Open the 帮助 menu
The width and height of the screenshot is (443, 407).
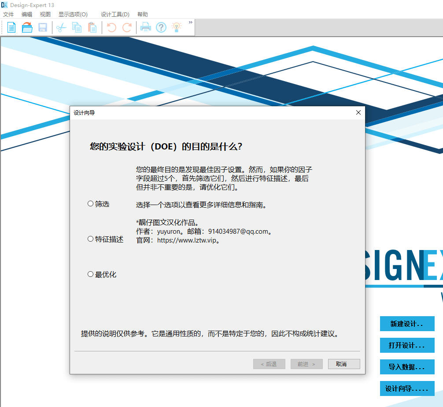coord(143,15)
